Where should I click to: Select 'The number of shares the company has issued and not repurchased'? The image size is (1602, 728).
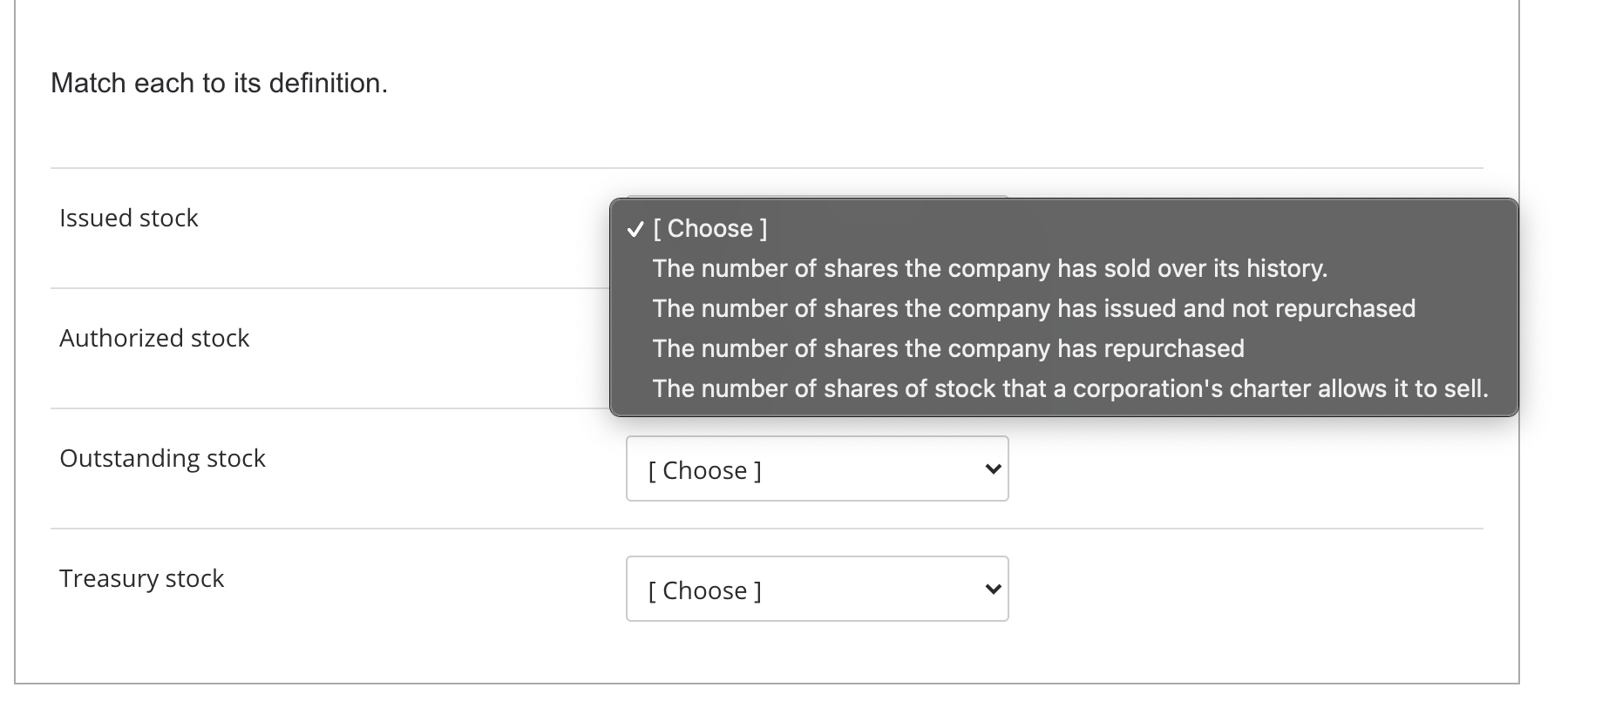coord(1033,308)
